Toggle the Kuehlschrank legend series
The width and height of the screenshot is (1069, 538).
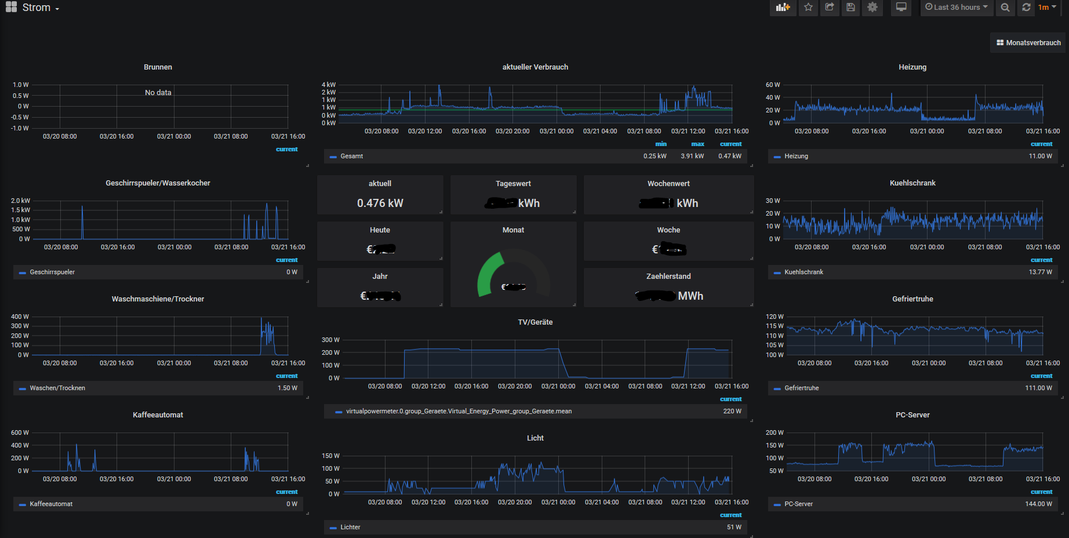[x=803, y=272]
